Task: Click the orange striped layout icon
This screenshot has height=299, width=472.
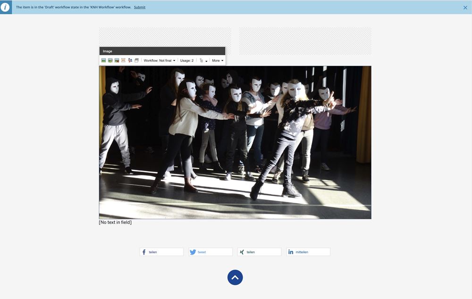Action: coord(123,60)
